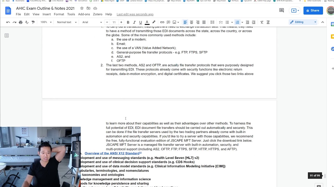The height and width of the screenshot is (187, 334).
Task: Star the AHIC Exam Outline document
Action: [x=82, y=8]
